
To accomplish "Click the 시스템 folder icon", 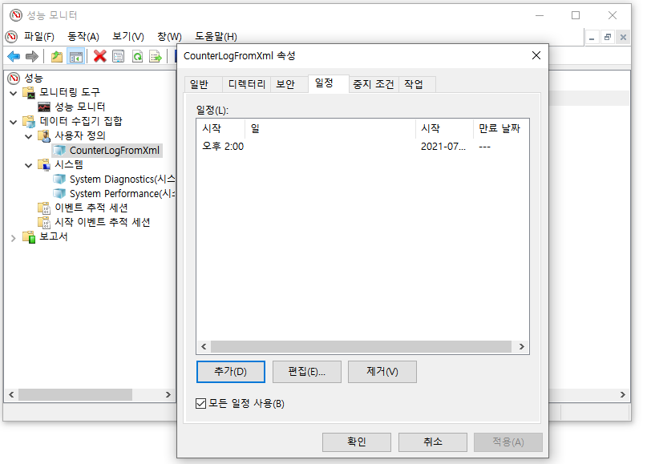I will click(x=44, y=164).
